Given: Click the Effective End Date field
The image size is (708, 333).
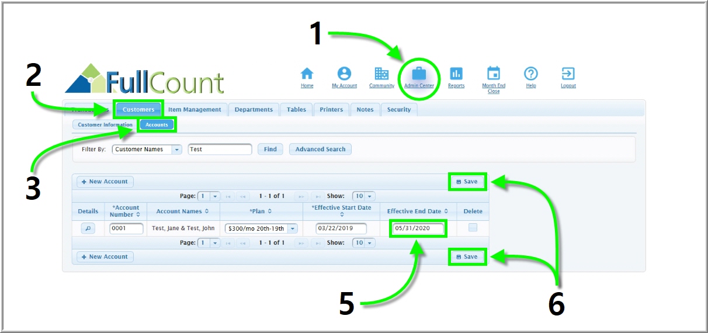Looking at the screenshot, I should (x=418, y=228).
